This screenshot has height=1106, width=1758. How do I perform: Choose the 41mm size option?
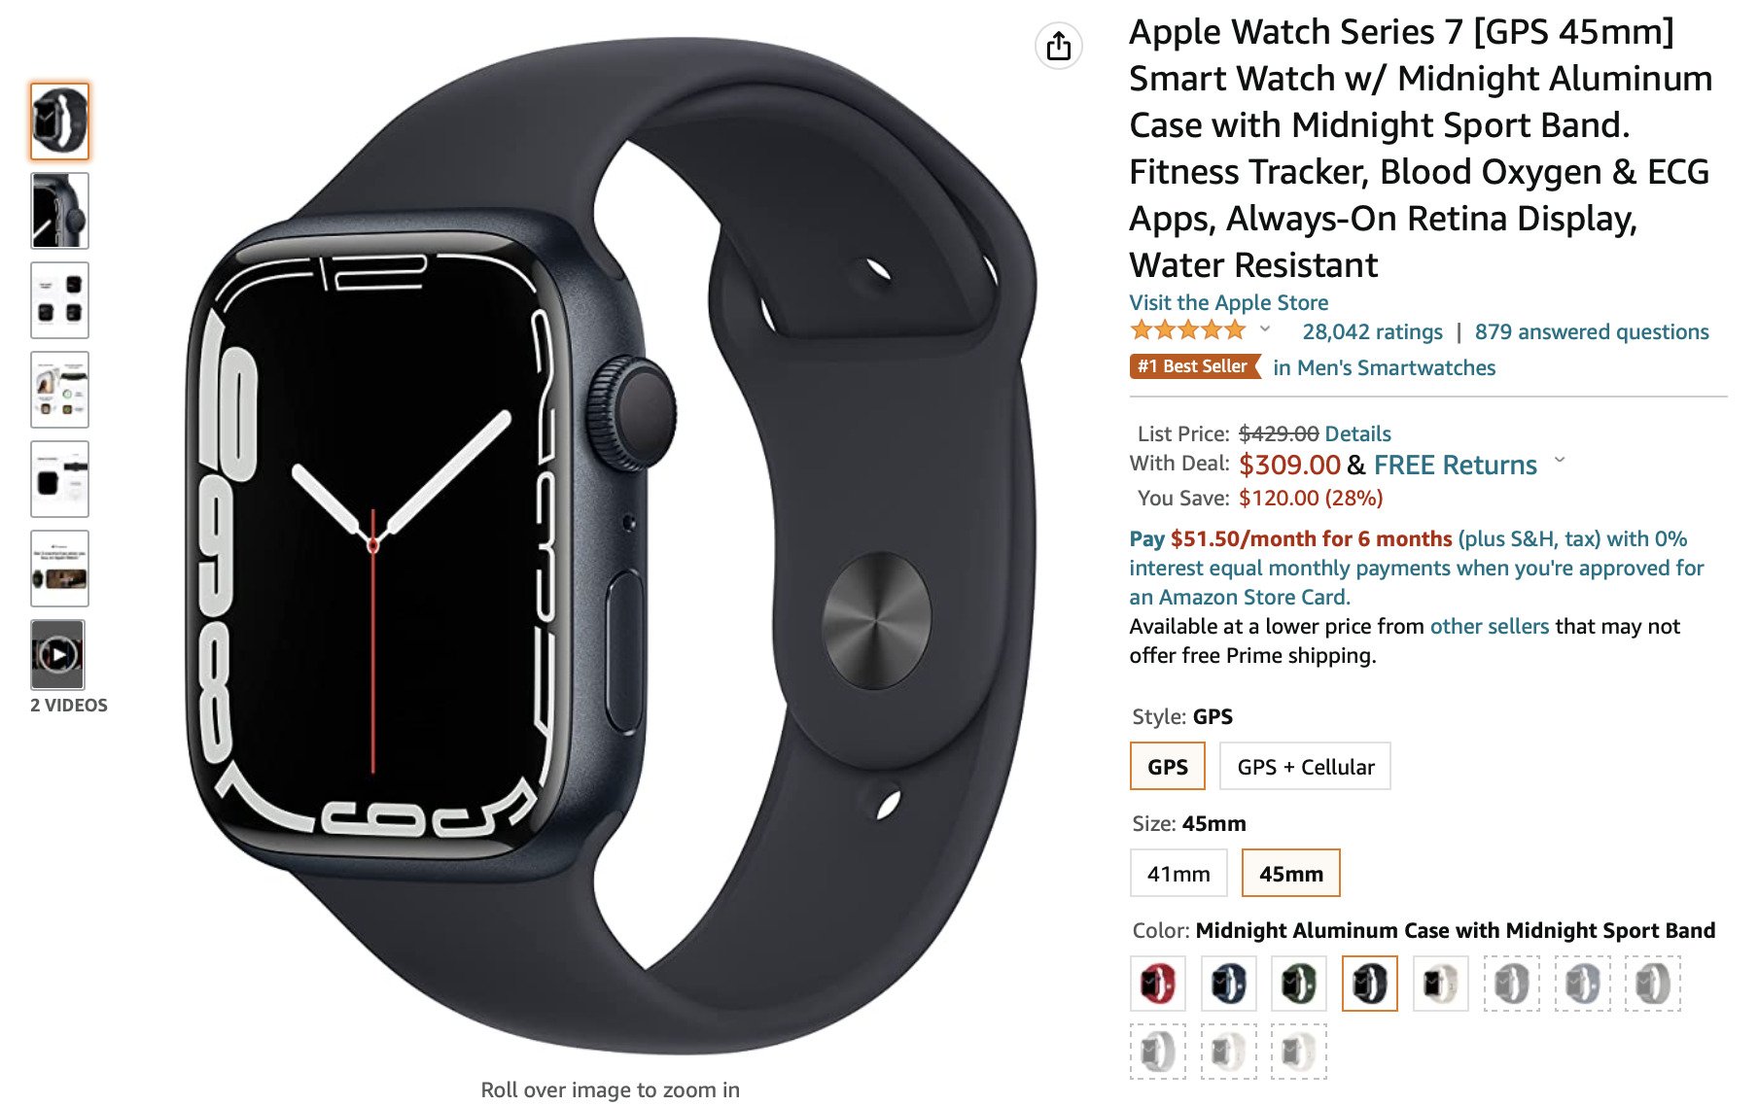(1178, 874)
